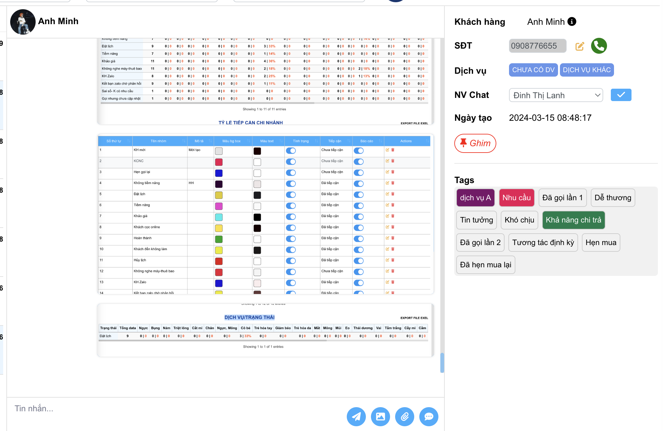Click red bg color swatch for KCNC
The height and width of the screenshot is (431, 663).
coord(219,162)
